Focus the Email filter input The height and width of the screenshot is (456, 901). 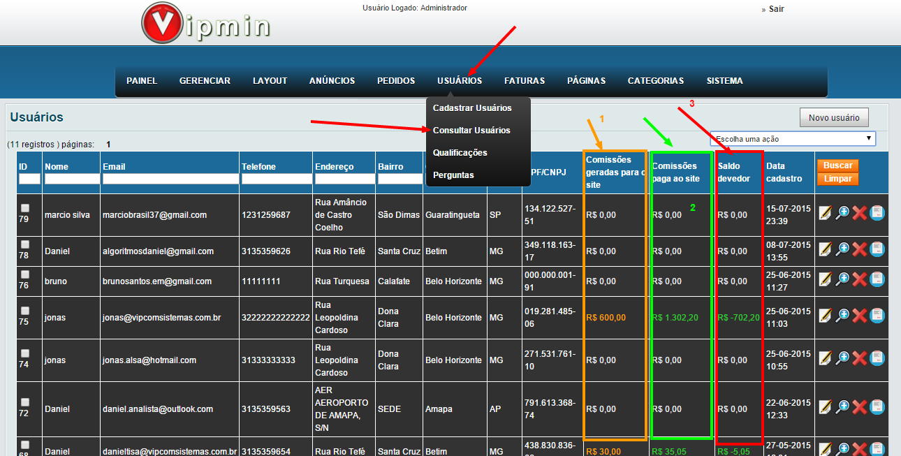(x=170, y=179)
